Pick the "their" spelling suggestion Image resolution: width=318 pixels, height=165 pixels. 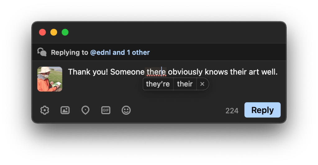point(185,84)
